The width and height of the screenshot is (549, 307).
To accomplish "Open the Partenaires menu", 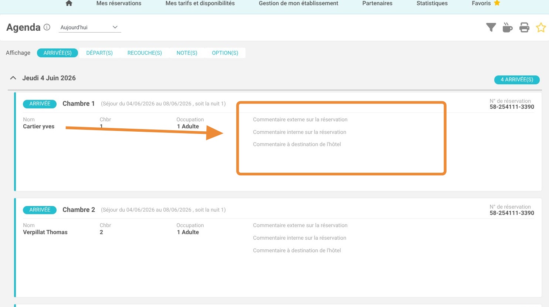I will [377, 3].
